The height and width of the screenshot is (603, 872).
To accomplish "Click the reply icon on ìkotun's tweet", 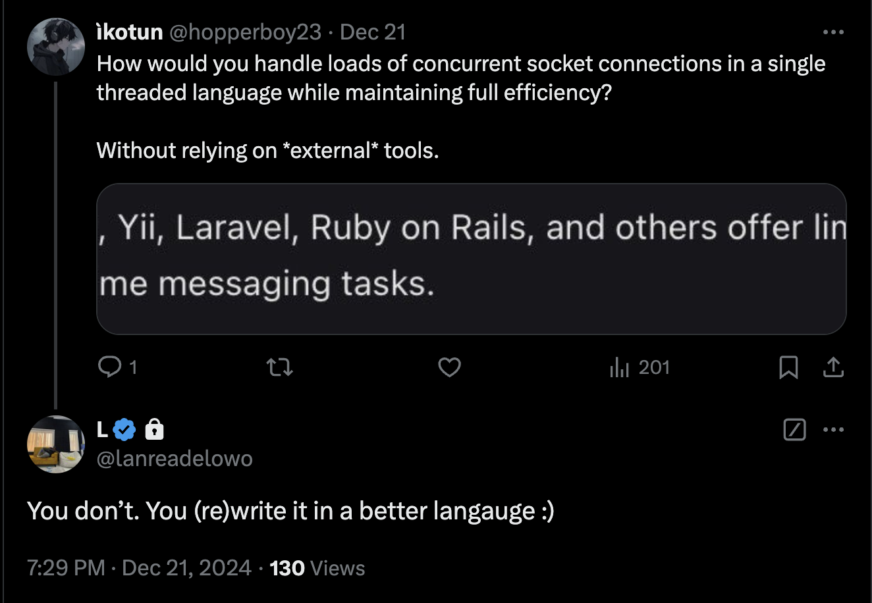I will point(107,367).
